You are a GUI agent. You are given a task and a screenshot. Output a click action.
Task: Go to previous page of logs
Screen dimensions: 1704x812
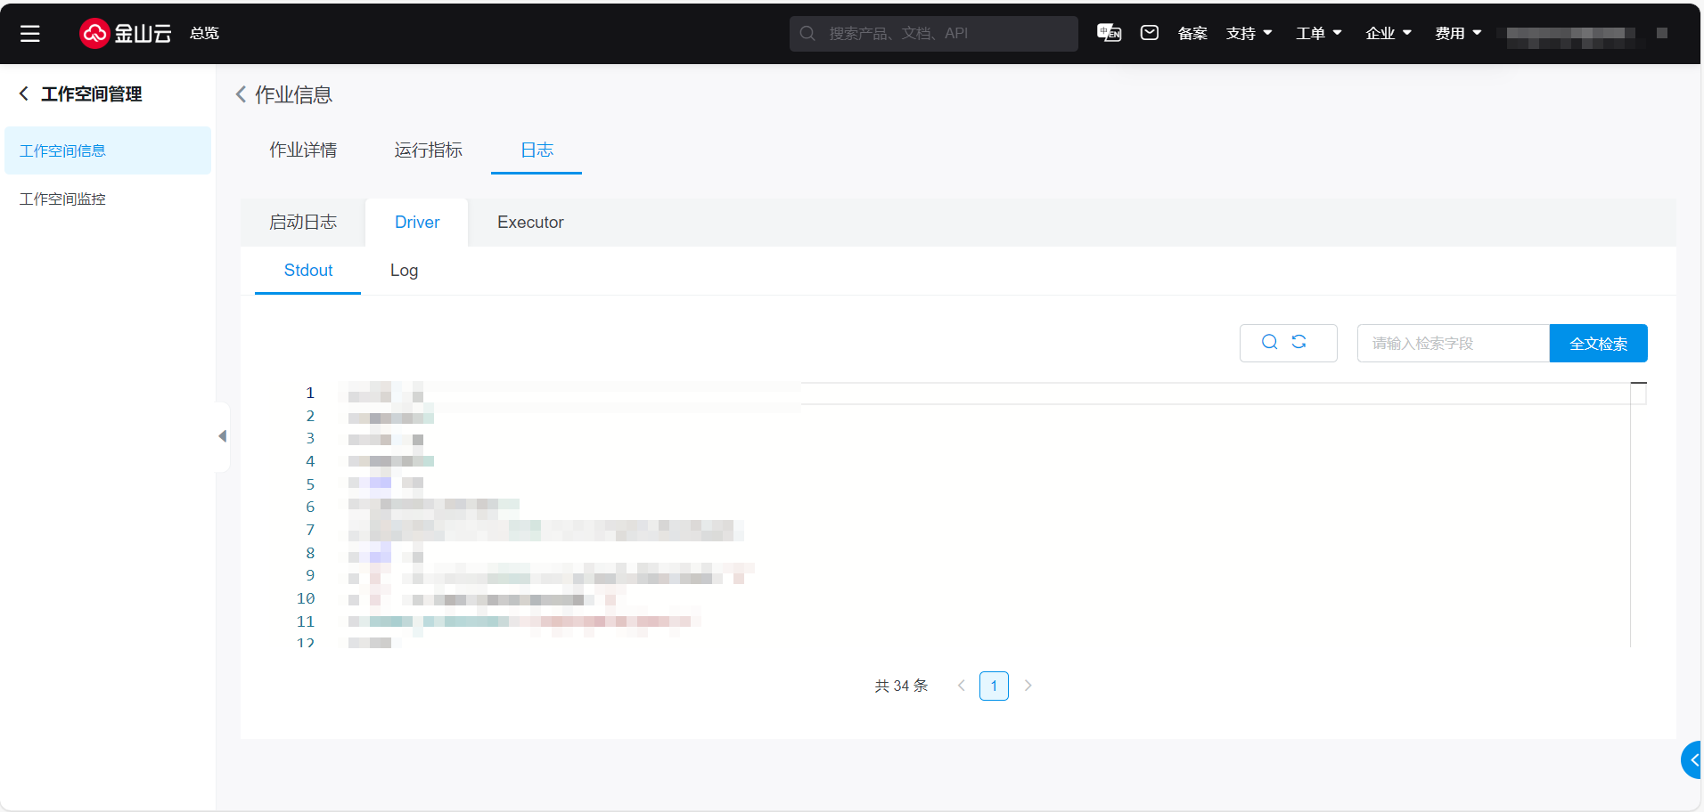961,686
